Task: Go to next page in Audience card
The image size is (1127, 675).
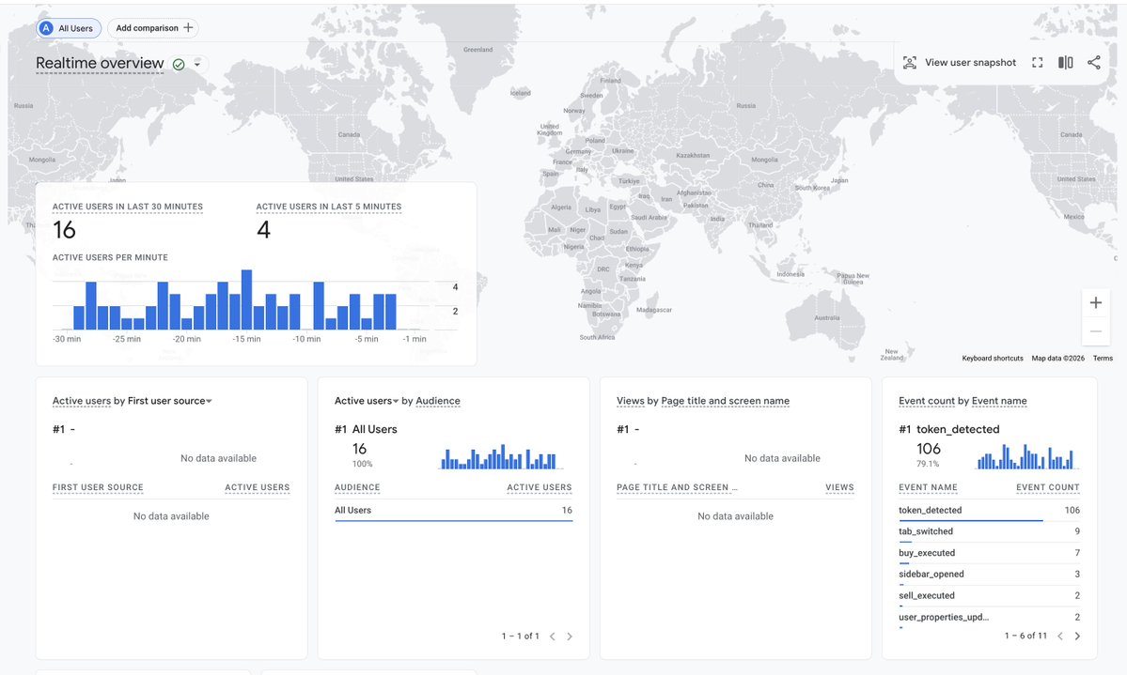Action: pyautogui.click(x=570, y=637)
